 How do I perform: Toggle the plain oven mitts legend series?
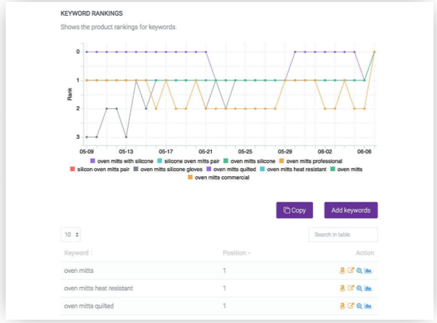point(346,169)
